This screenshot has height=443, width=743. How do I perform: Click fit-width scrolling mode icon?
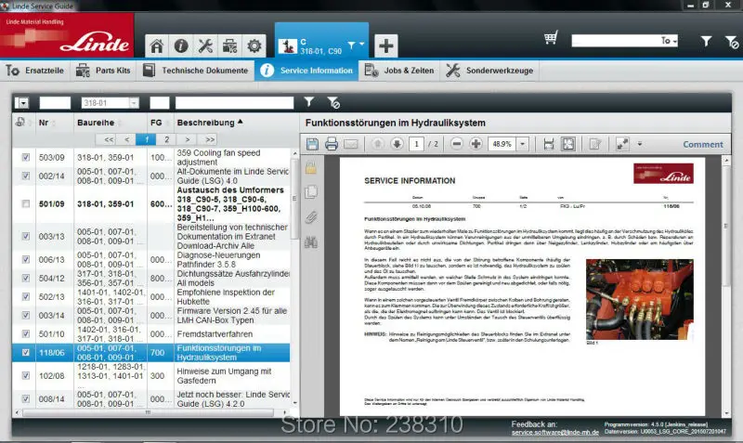click(549, 144)
